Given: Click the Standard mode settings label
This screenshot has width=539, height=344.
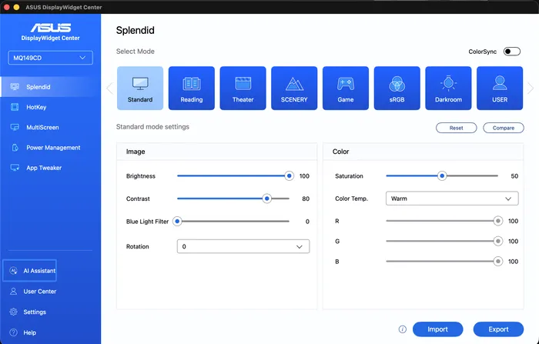Looking at the screenshot, I should click(x=152, y=127).
